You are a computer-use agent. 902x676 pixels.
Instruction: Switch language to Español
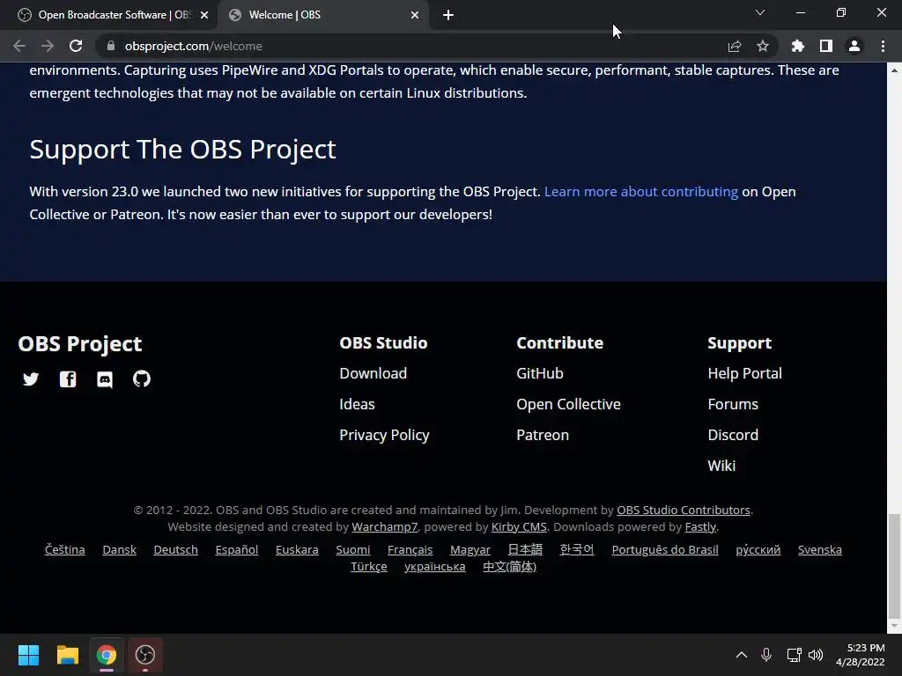tap(236, 549)
